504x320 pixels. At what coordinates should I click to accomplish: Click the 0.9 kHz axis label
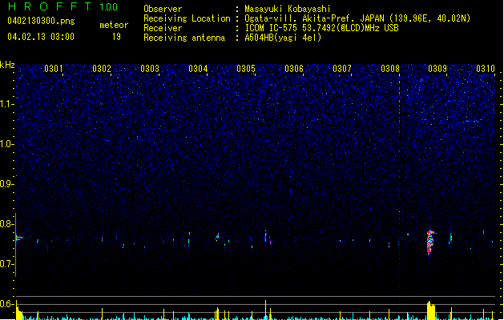(x=6, y=184)
